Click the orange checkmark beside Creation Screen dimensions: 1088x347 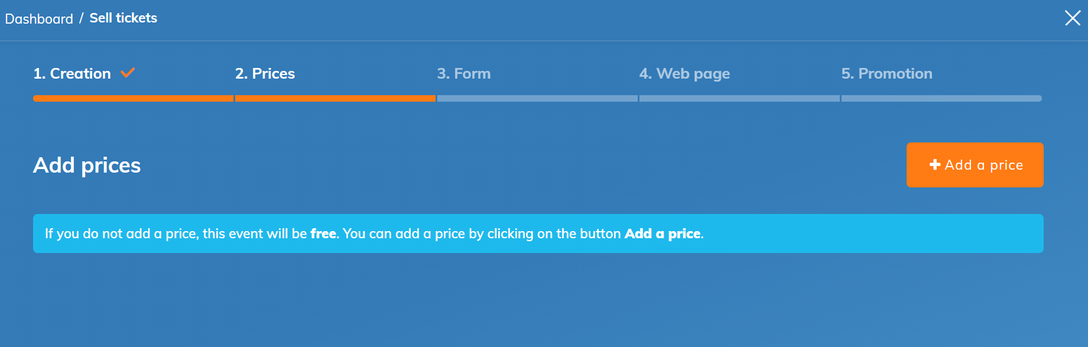pos(128,73)
